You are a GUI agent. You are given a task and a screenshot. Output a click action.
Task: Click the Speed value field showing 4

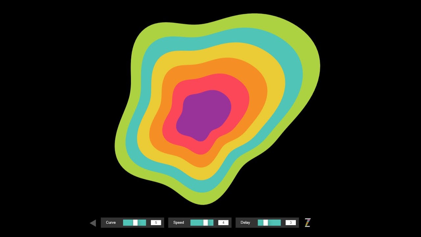pos(223,223)
